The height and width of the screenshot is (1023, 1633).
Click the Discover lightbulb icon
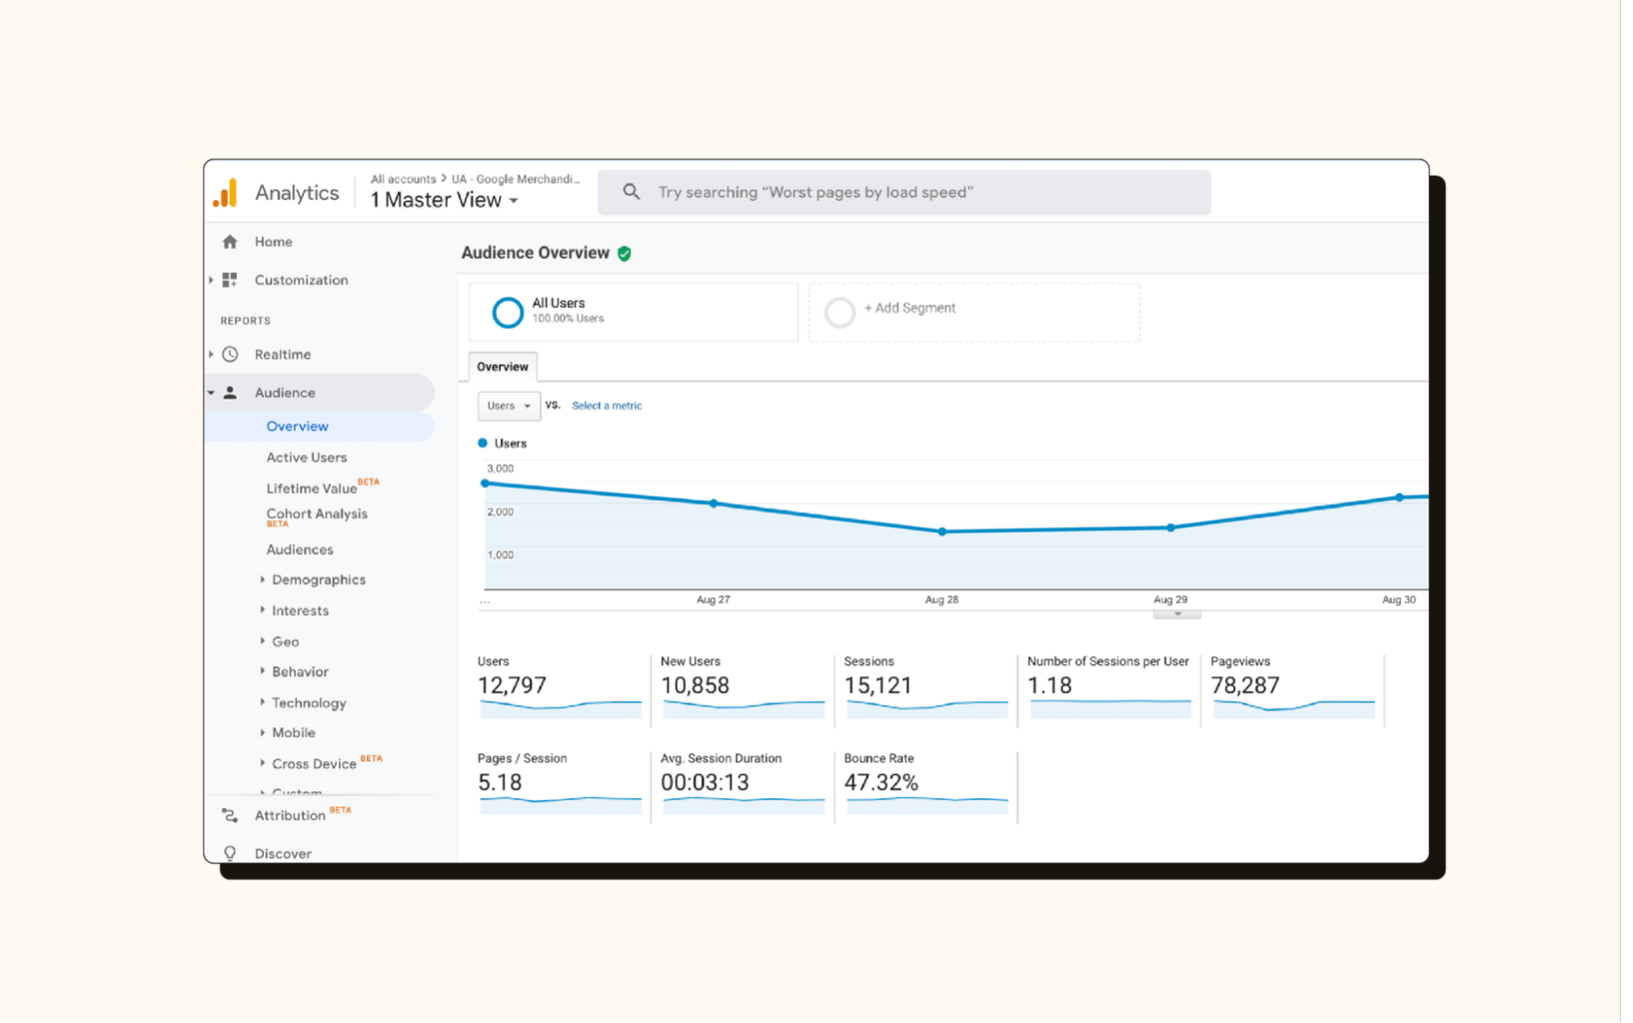(230, 852)
